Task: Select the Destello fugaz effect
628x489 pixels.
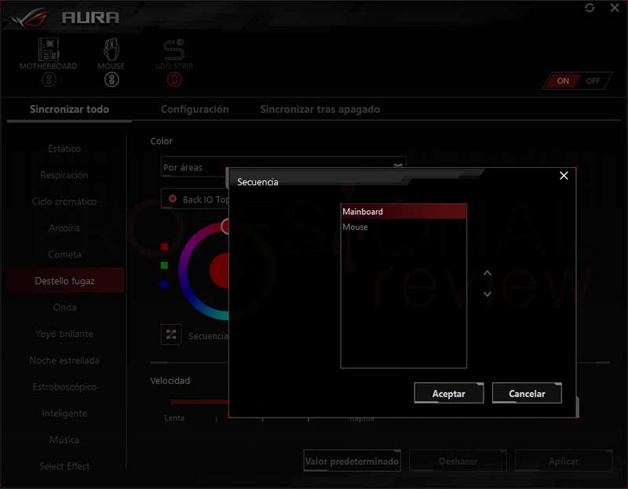Action: (64, 281)
